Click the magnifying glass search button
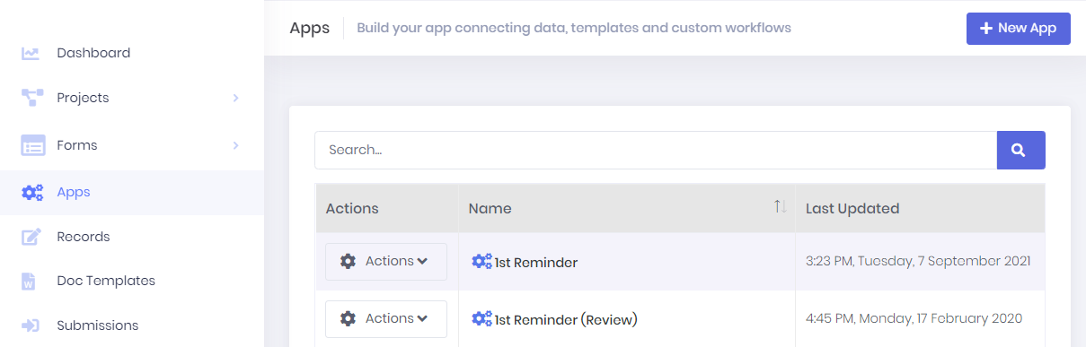Image resolution: width=1086 pixels, height=347 pixels. pos(1020,151)
